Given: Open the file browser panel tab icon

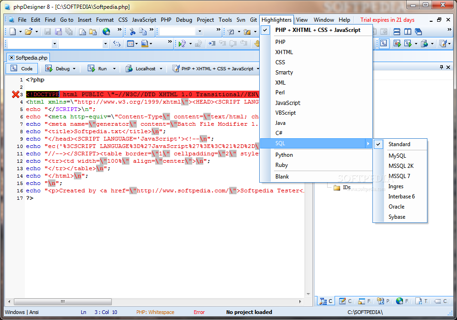Looking at the screenshot, I should tap(361, 301).
